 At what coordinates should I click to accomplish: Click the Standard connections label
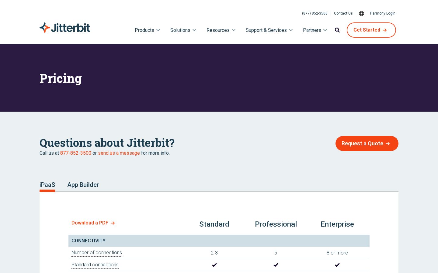[x=95, y=265]
